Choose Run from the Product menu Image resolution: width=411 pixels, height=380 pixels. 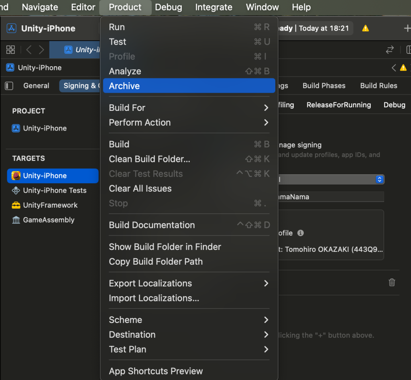[189, 27]
